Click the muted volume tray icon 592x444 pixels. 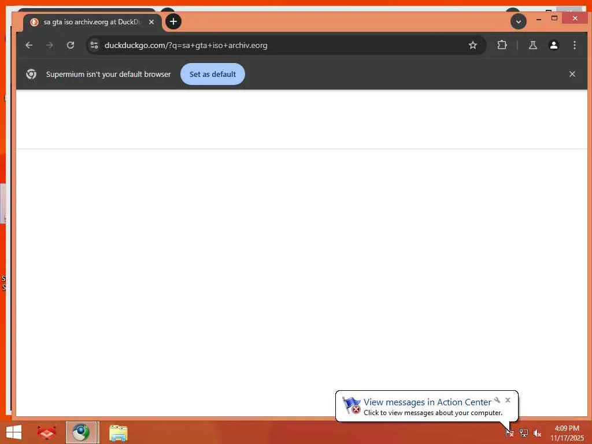click(537, 433)
